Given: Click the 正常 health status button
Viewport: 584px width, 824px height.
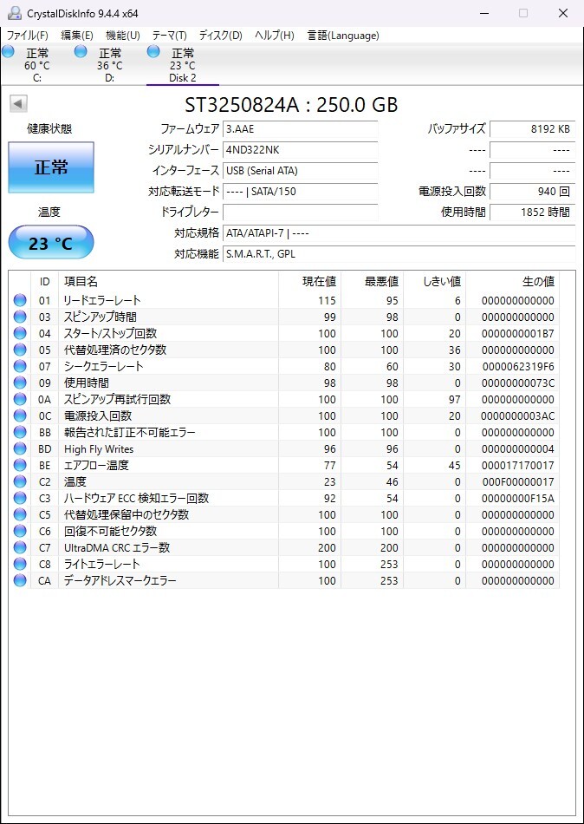Looking at the screenshot, I should [x=51, y=167].
